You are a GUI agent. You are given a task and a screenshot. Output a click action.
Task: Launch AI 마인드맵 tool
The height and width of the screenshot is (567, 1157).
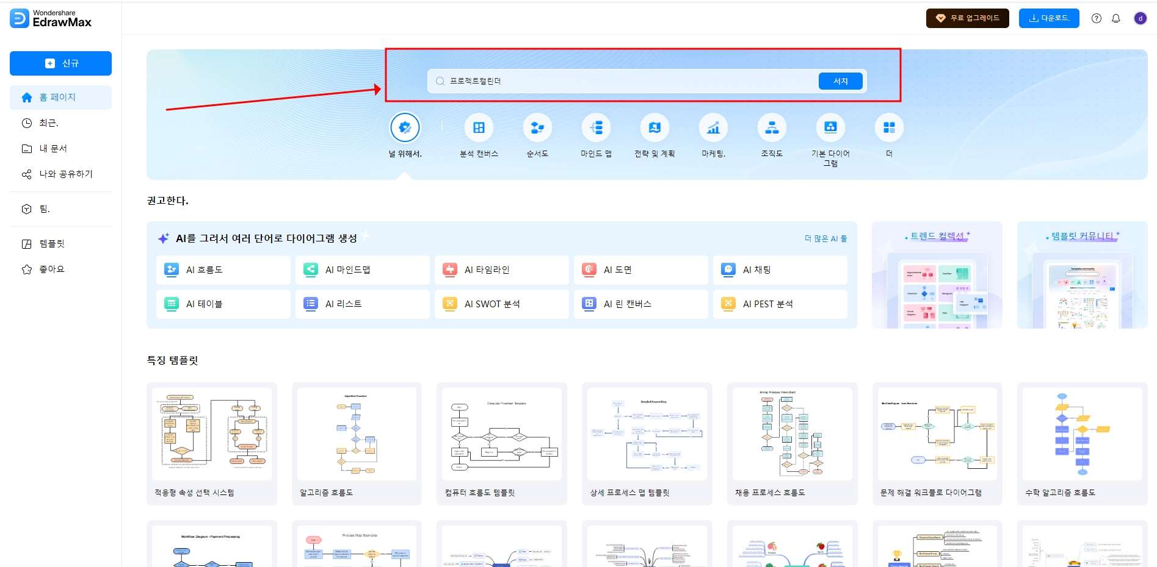pyautogui.click(x=363, y=269)
